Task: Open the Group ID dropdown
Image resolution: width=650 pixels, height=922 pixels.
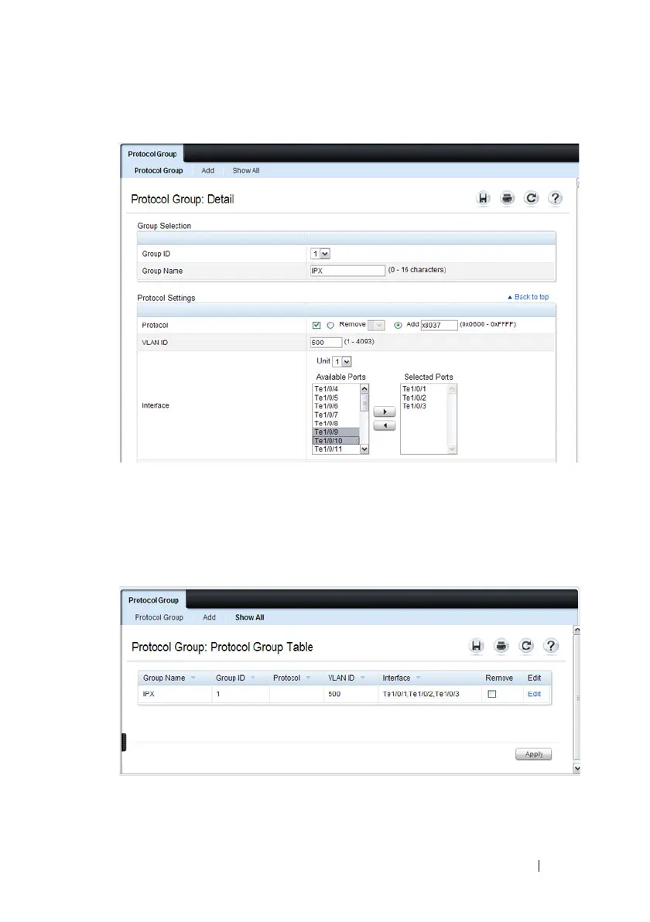Action: point(320,254)
